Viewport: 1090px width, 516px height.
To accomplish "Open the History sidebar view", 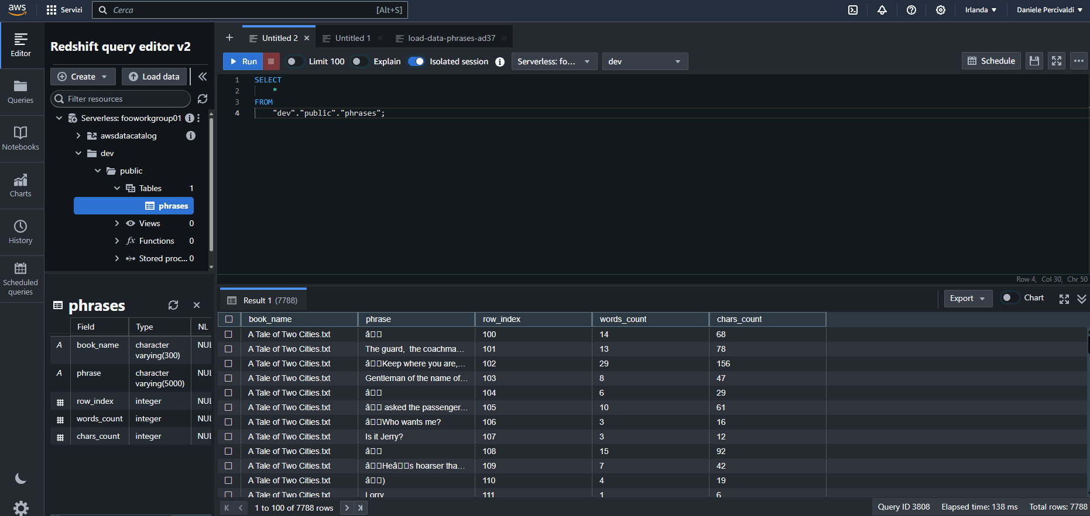I will (21, 232).
